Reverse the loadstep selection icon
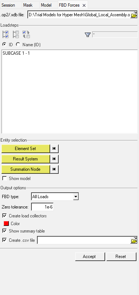Viewport: 139px width, 295px height. (x=26, y=34)
